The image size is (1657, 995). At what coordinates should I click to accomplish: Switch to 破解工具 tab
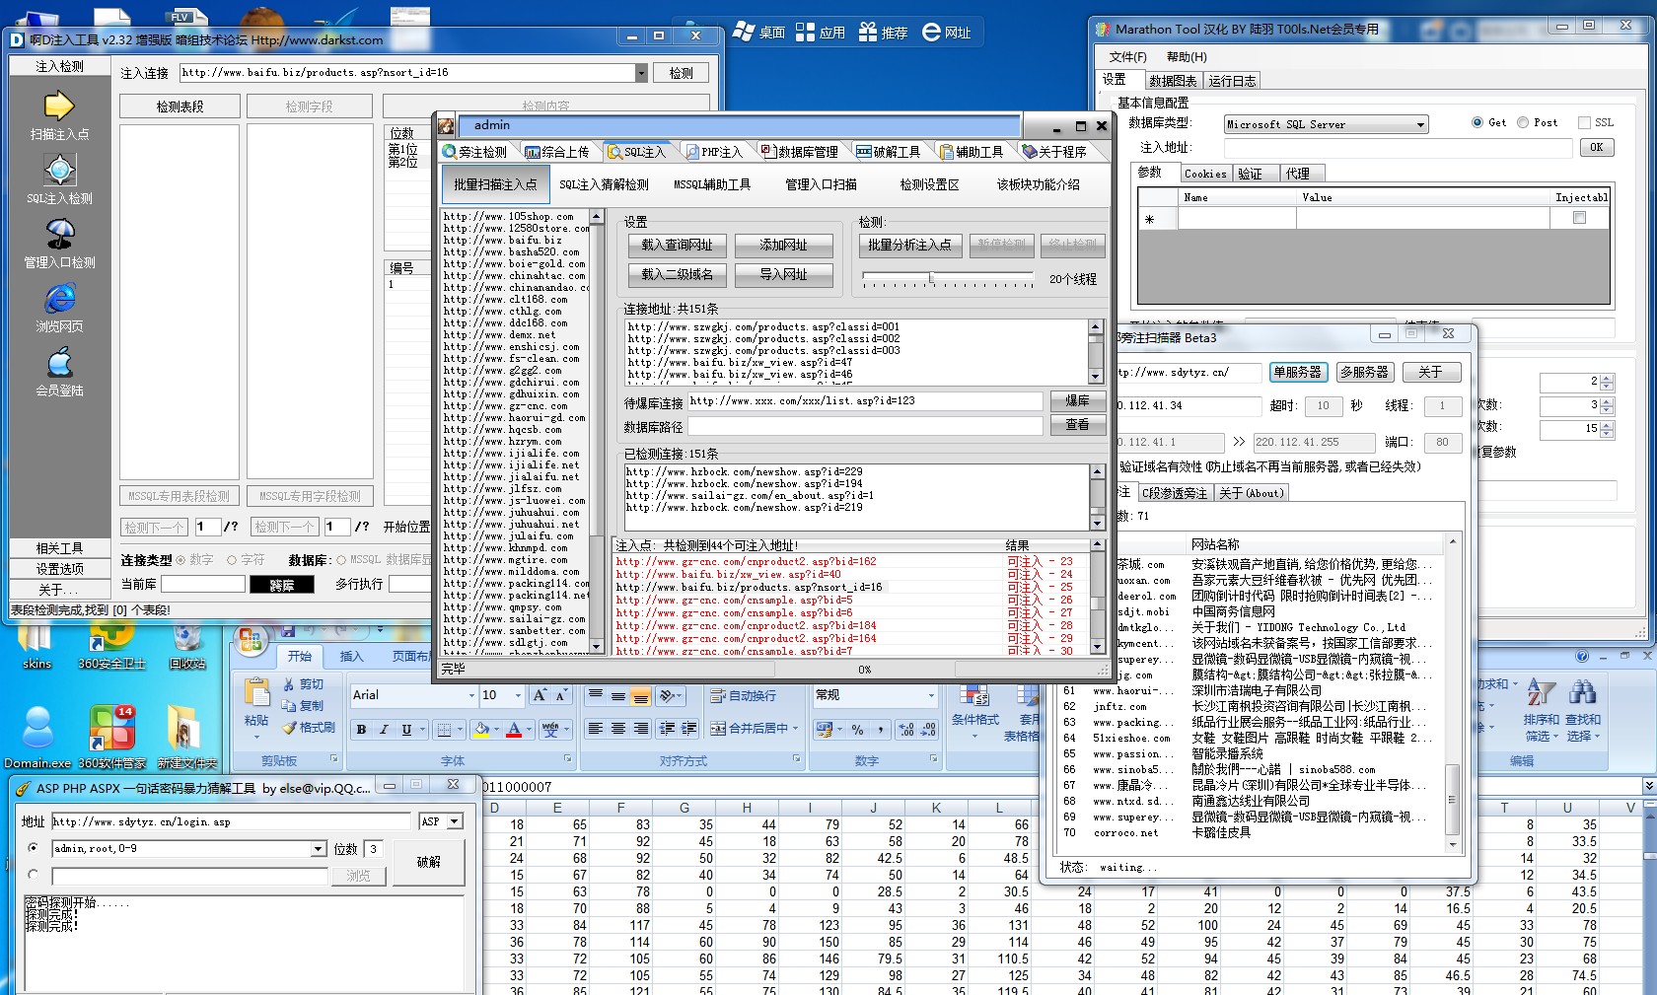[889, 152]
